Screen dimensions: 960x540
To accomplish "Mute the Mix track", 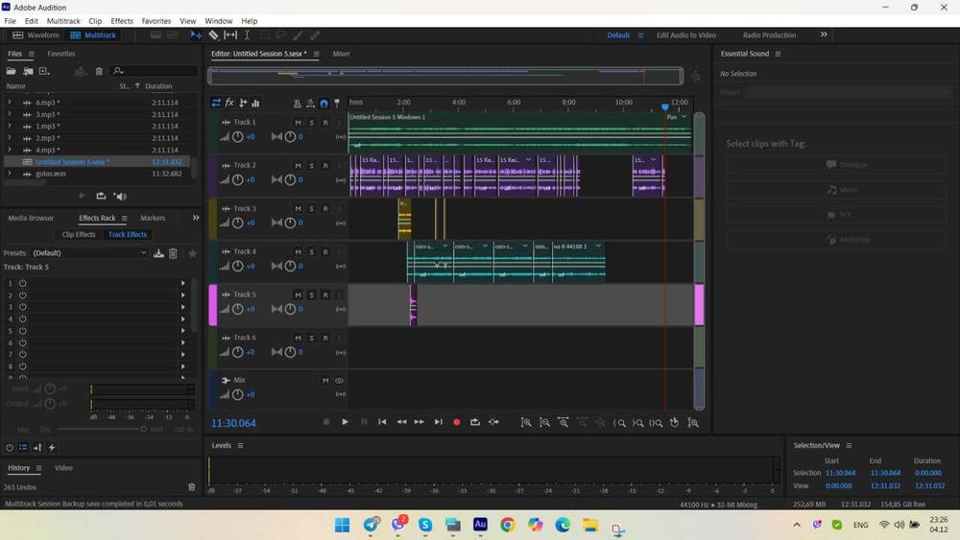I will click(325, 381).
